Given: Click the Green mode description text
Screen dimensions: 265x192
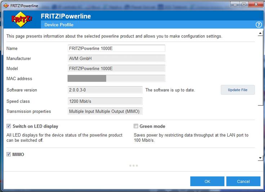Looking at the screenshot, I should 191,138.
